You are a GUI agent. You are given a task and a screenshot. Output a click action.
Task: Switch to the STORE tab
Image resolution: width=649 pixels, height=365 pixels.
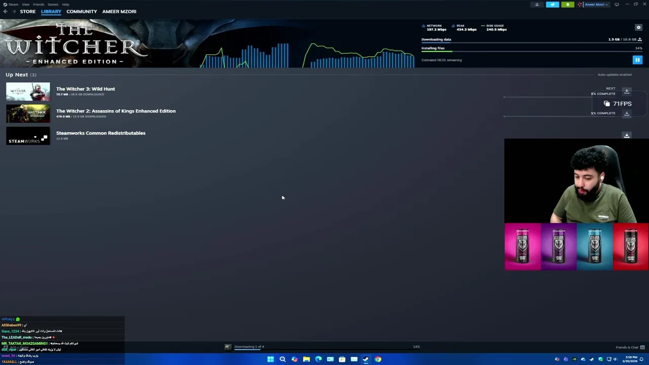pyautogui.click(x=28, y=11)
